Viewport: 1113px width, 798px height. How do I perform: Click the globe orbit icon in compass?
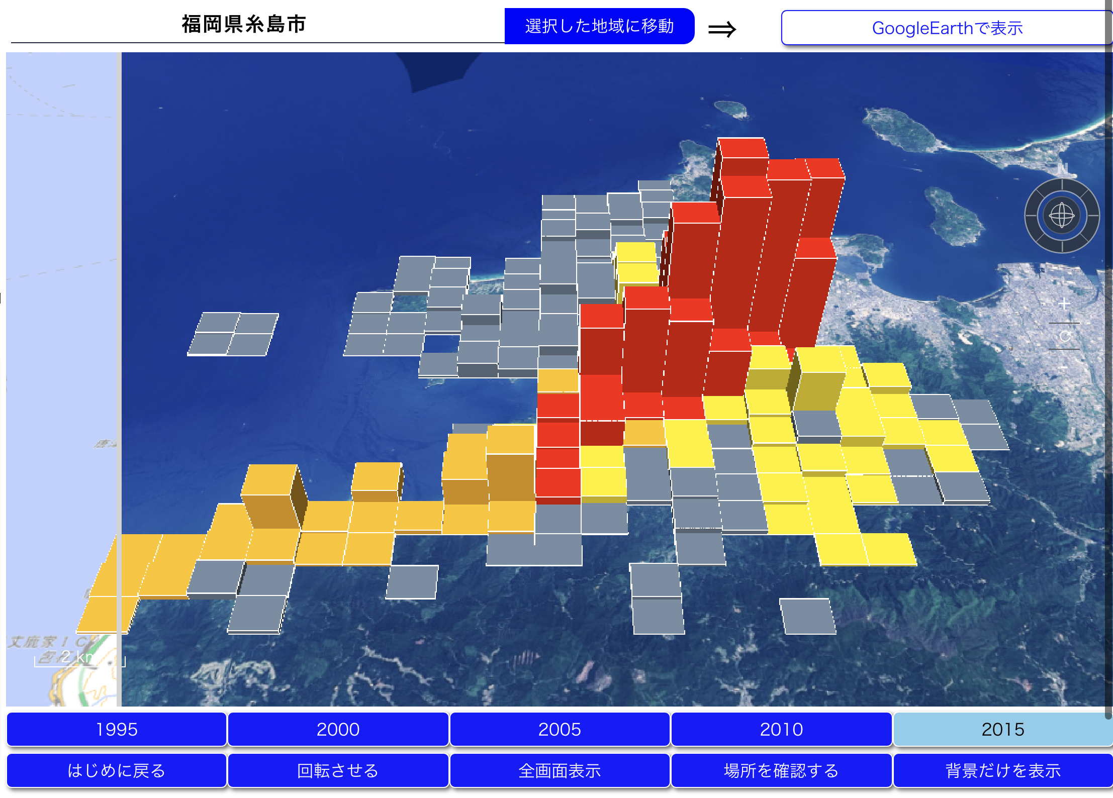pyautogui.click(x=1061, y=216)
